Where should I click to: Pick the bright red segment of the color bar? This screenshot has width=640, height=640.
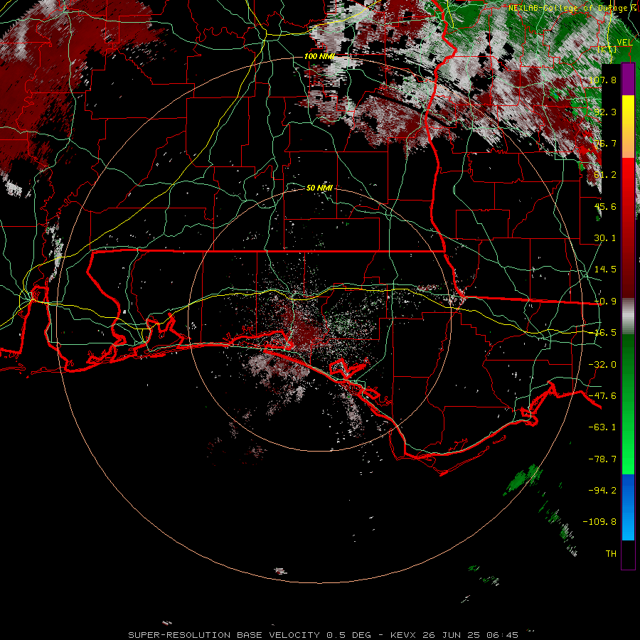point(628,175)
